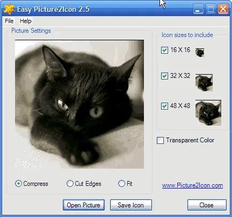Uncheck the 32 X 32 size checkbox

(164, 76)
